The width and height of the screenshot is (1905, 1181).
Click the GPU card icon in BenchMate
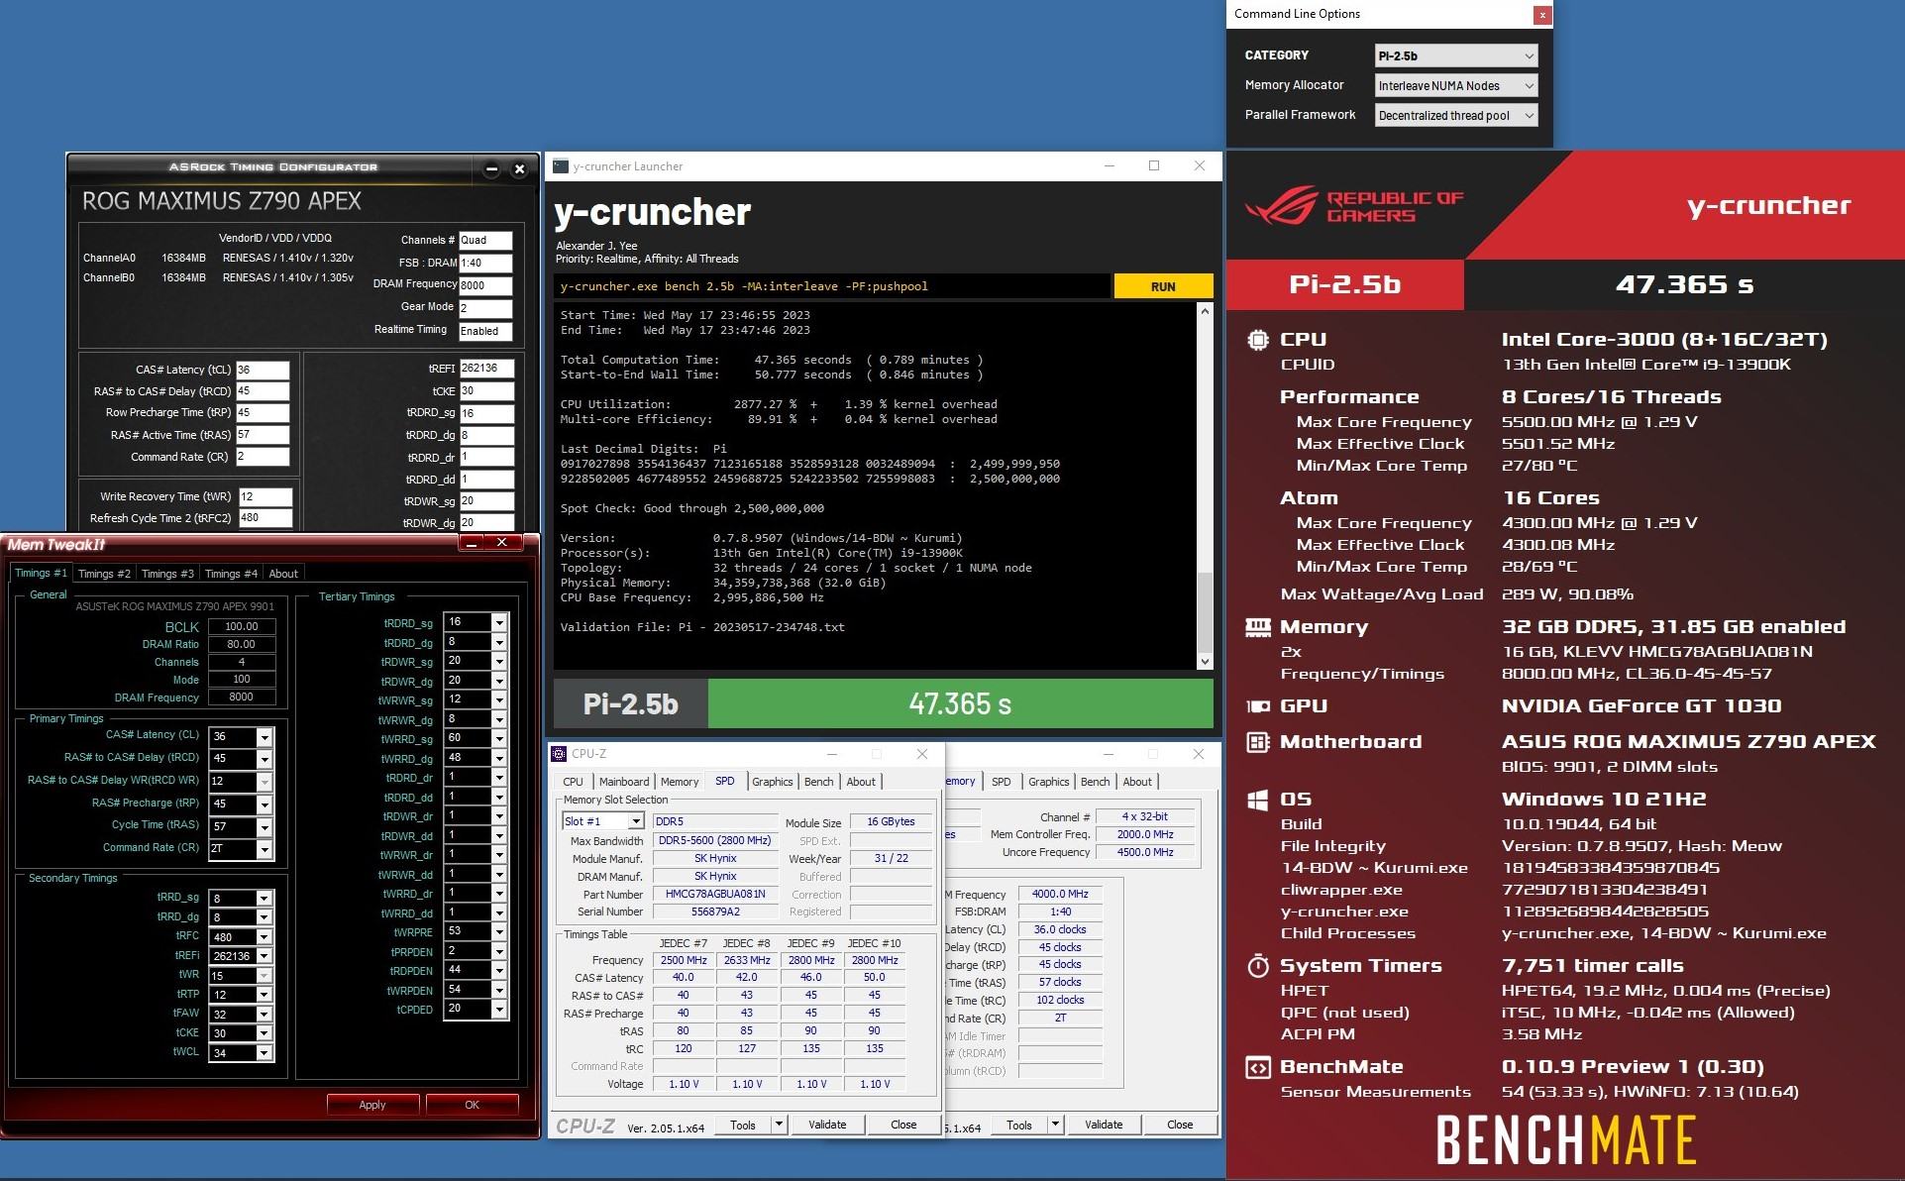tap(1257, 706)
